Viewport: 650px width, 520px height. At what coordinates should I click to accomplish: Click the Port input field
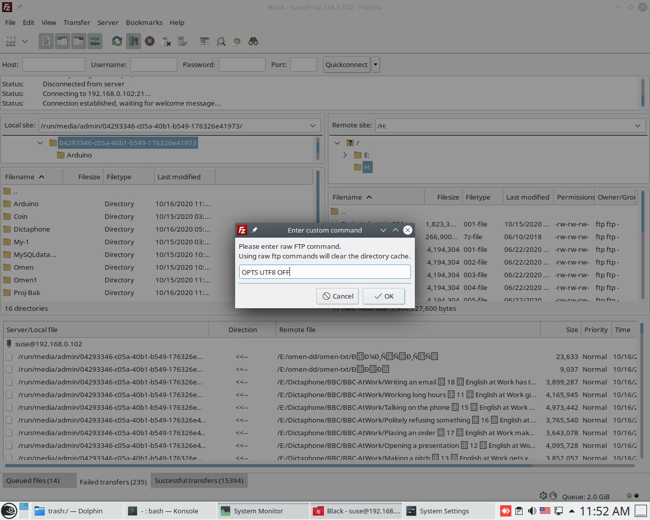pyautogui.click(x=304, y=64)
